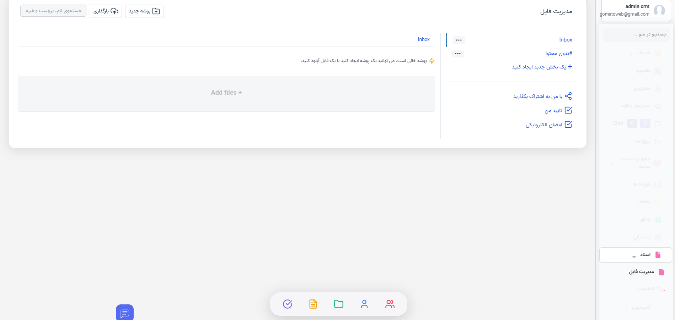The width and height of the screenshot is (675, 320).
Task: Open the داشبورد sidebar menu item
Action: click(643, 71)
